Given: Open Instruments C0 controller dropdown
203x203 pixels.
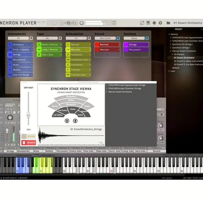Looking at the screenshot, I should [x=18, y=38].
